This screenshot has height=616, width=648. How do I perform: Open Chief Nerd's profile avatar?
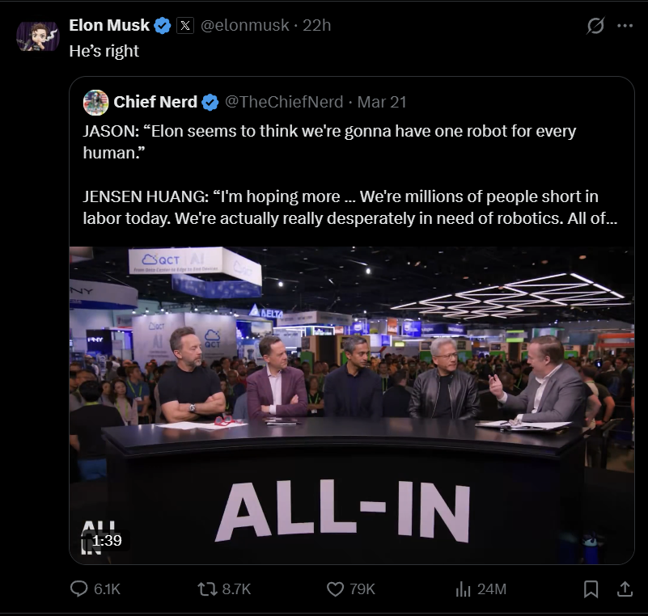coord(96,102)
